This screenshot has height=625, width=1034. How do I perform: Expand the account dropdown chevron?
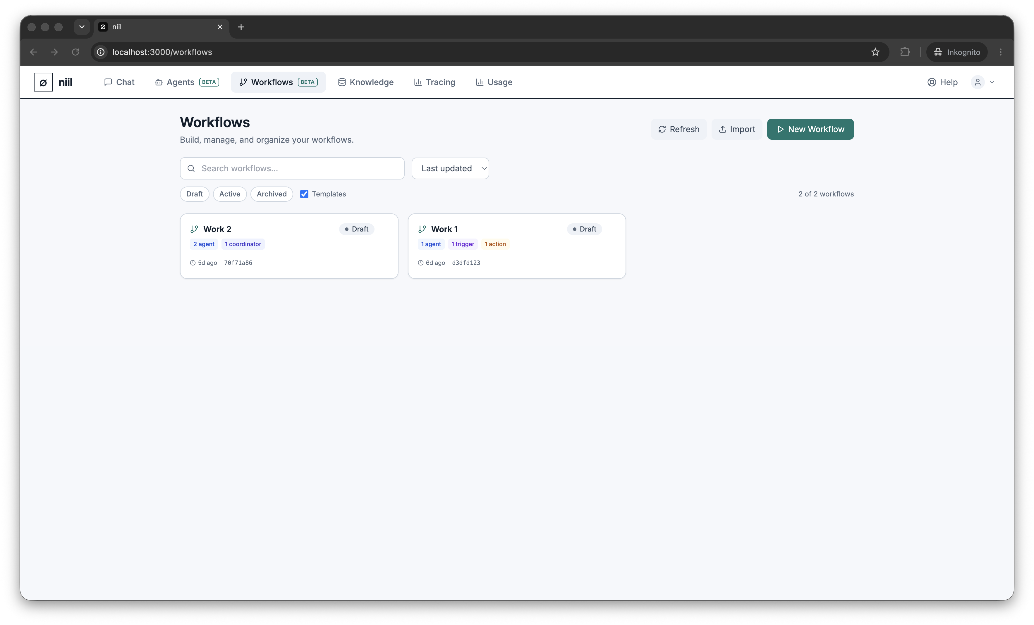(992, 82)
